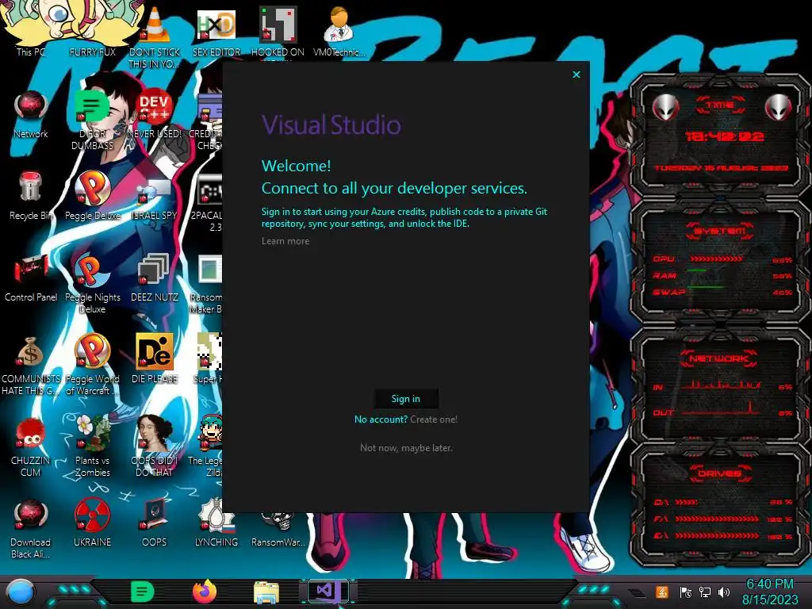This screenshot has width=812, height=609.
Task: Open Control Panel icon
Action: [31, 278]
